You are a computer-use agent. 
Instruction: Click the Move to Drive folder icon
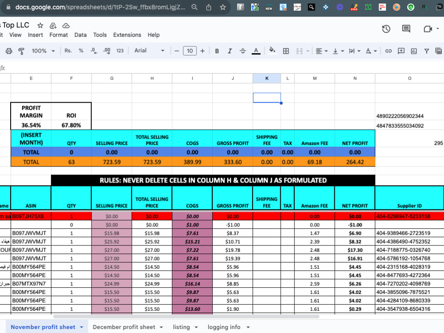(x=53, y=26)
